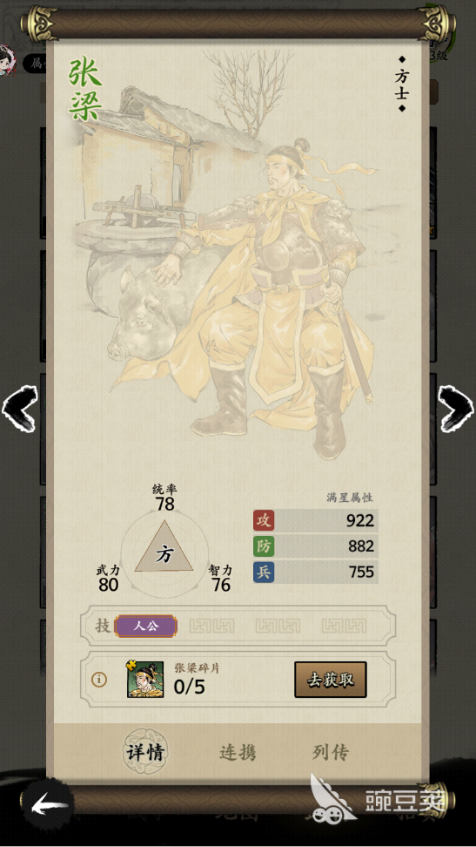Screen dimensions: 476x847
Task: Tap the player avatar at top left
Action: (6, 60)
